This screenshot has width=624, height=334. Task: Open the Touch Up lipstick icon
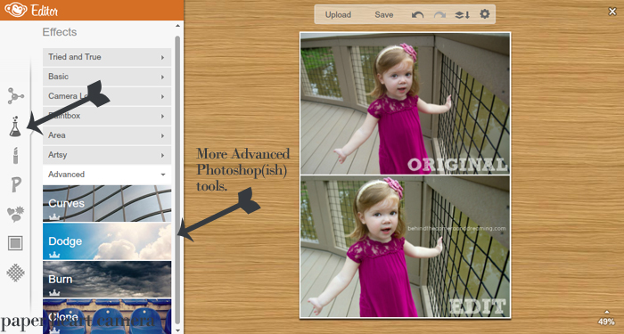tap(15, 155)
